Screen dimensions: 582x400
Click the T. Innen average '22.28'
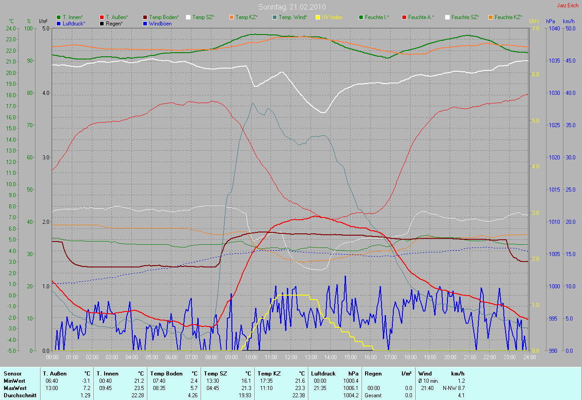click(137, 395)
